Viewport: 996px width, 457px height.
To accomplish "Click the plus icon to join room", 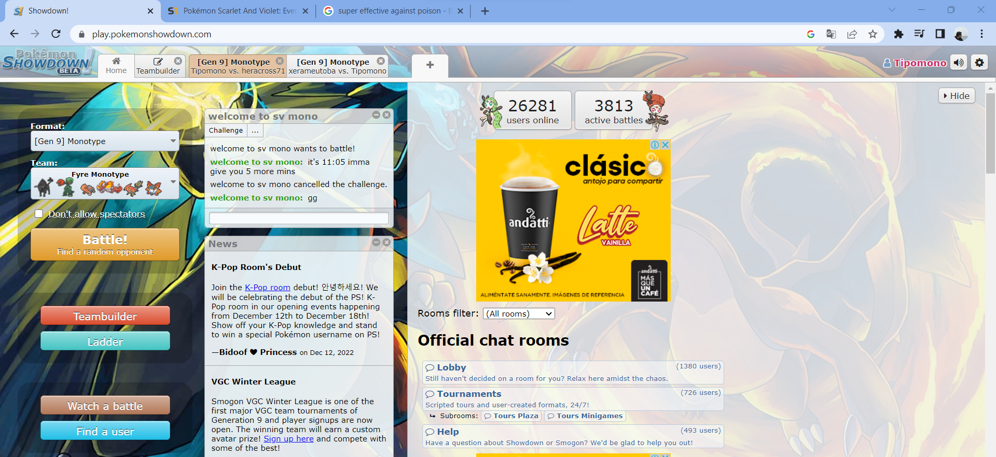I will pos(430,65).
